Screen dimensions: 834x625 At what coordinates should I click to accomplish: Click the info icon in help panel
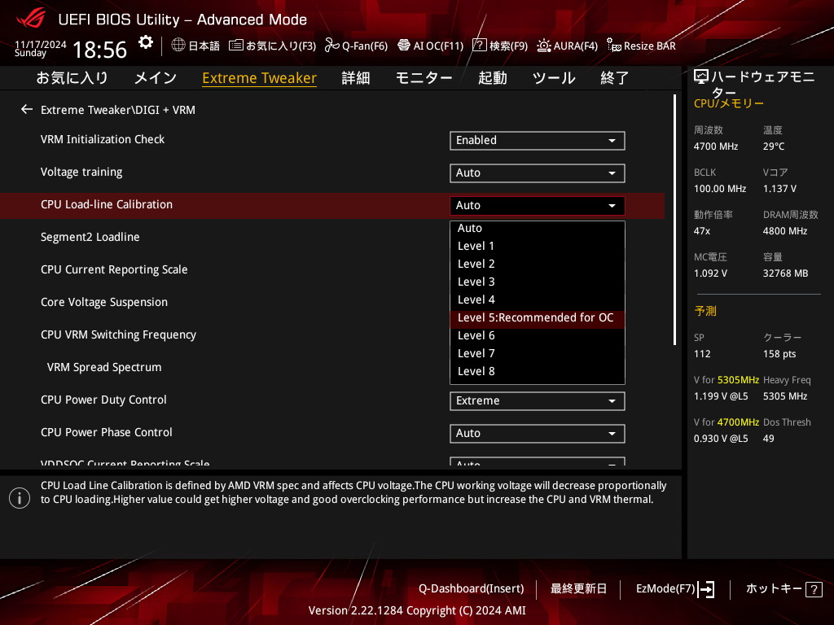tap(20, 498)
